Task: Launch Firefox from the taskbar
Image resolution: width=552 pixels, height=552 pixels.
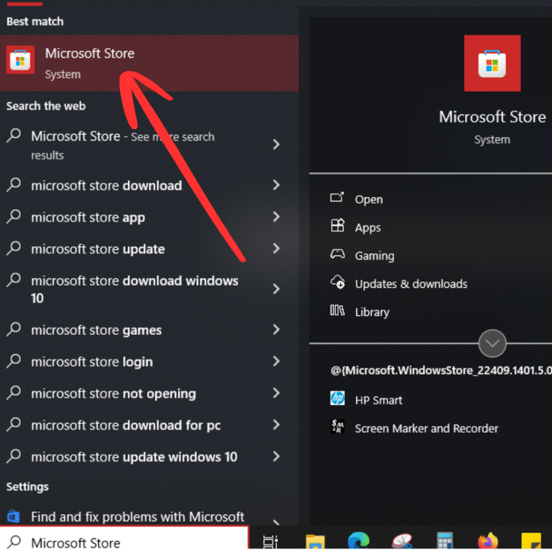Action: click(x=487, y=541)
